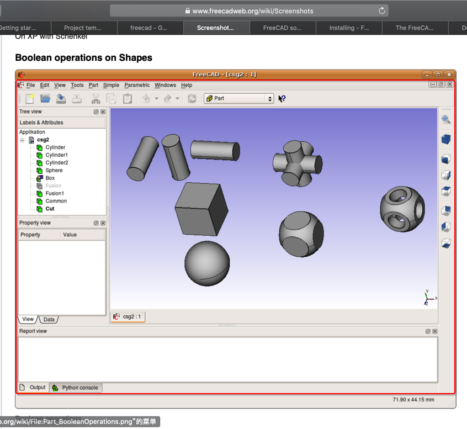Click the csg2 : 1 document tab

128,316
